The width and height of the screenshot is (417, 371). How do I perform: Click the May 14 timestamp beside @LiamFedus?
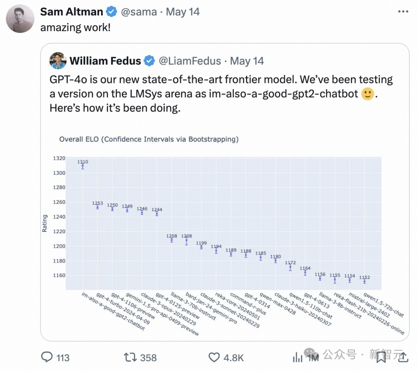tap(247, 61)
